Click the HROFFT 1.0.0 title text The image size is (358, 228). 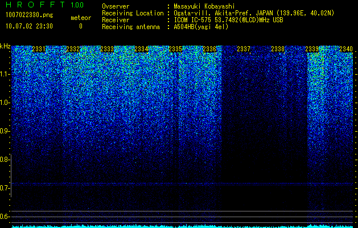pyautogui.click(x=45, y=5)
